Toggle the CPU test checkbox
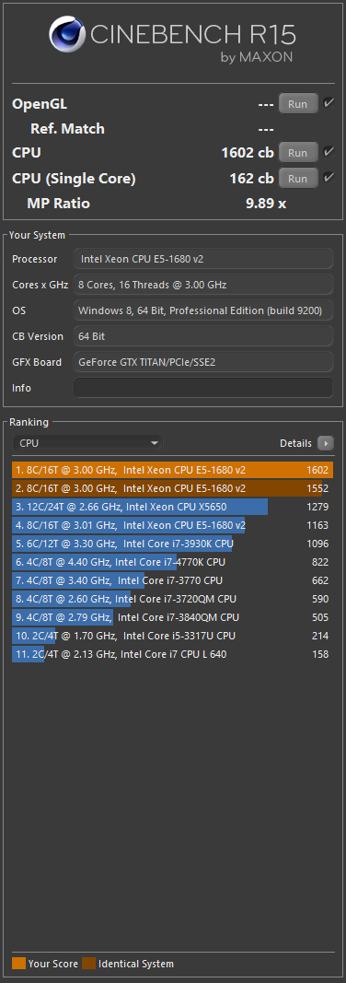The image size is (346, 983). click(329, 152)
